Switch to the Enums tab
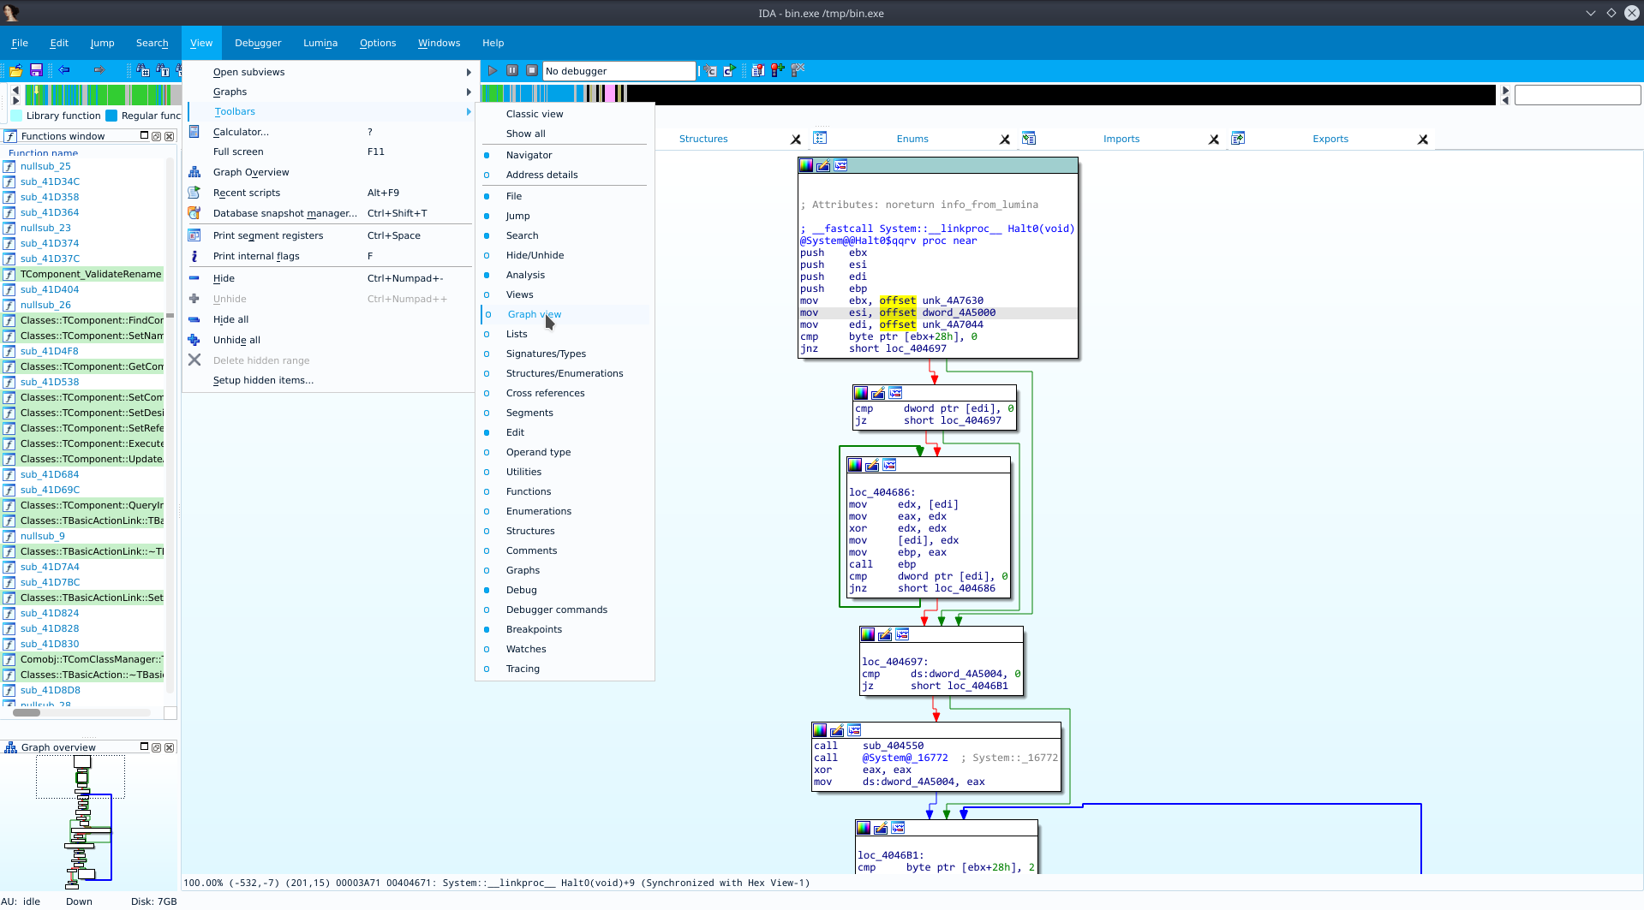The image size is (1644, 910). pos(912,139)
